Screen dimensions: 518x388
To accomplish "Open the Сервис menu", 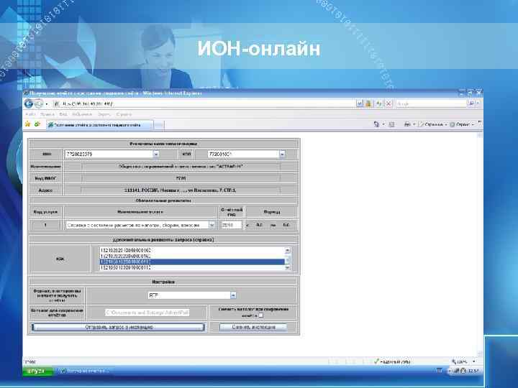I will pyautogui.click(x=104, y=114).
